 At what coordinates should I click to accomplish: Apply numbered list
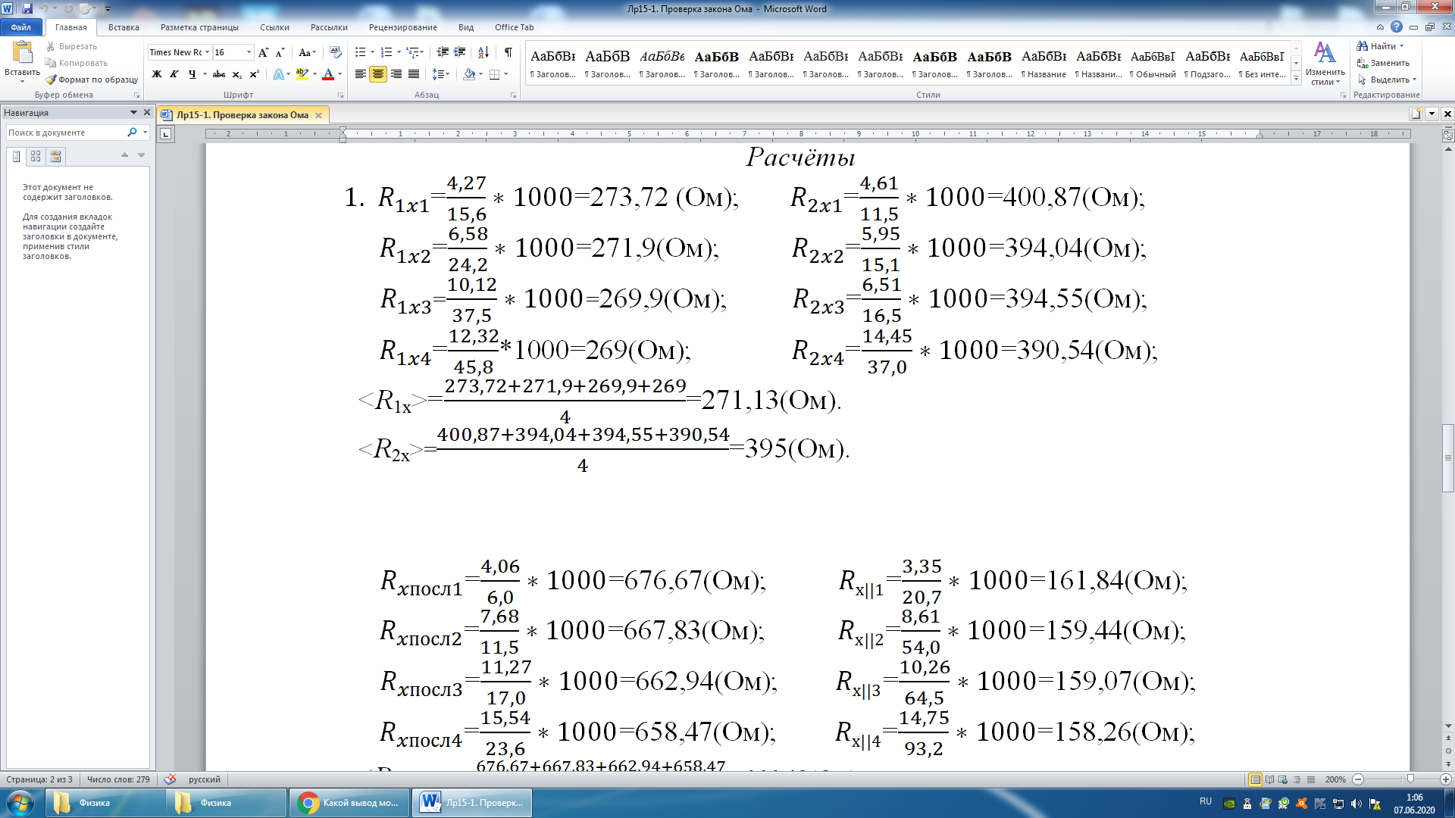point(386,52)
